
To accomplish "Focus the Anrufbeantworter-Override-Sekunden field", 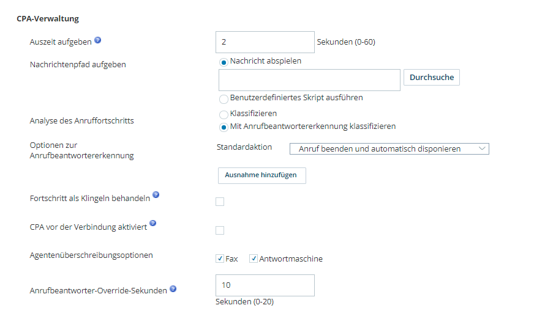I will pyautogui.click(x=265, y=285).
